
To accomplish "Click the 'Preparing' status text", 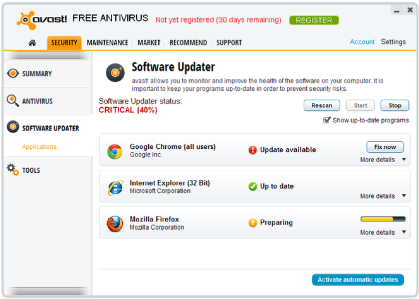I will point(276,223).
